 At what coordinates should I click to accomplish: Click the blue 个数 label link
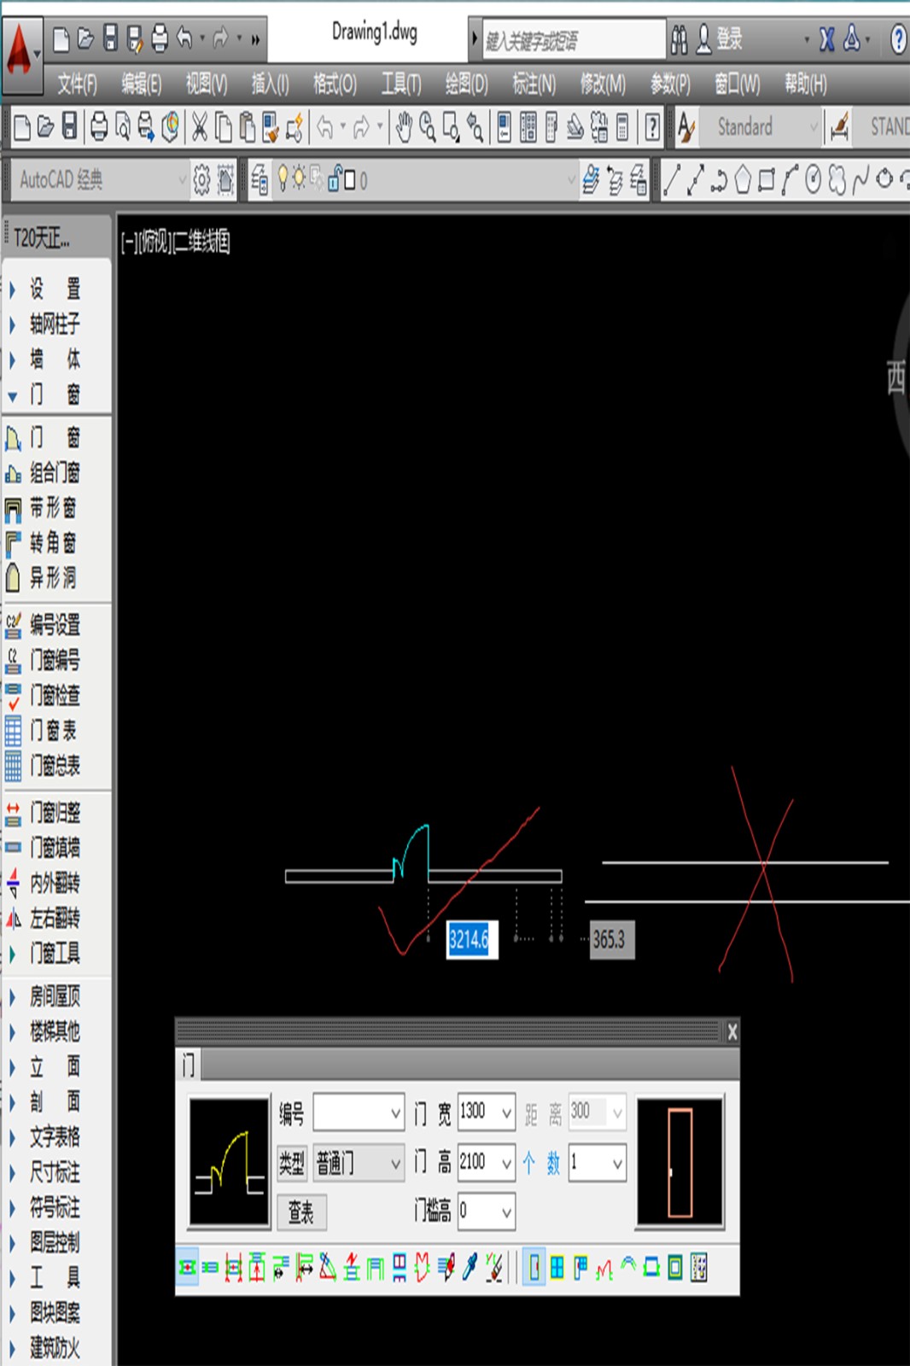coord(540,1163)
